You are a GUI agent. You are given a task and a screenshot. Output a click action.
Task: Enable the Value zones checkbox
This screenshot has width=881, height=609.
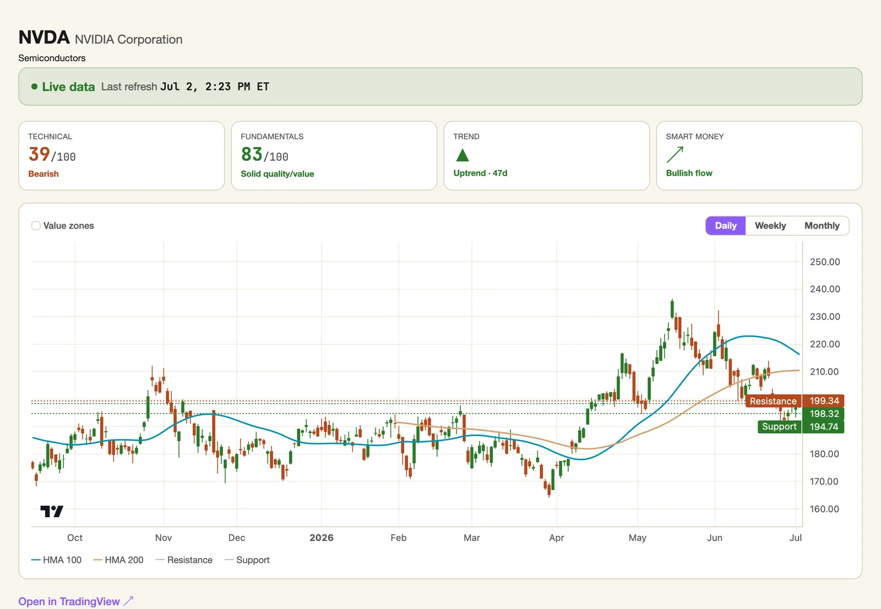click(36, 226)
